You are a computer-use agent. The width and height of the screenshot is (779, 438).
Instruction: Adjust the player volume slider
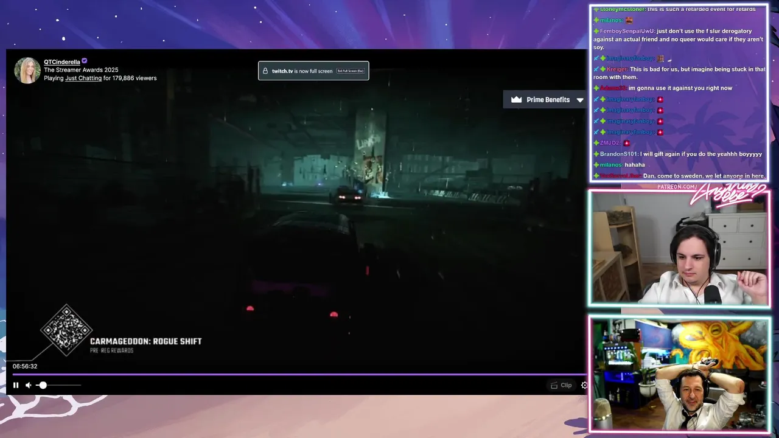(59, 385)
